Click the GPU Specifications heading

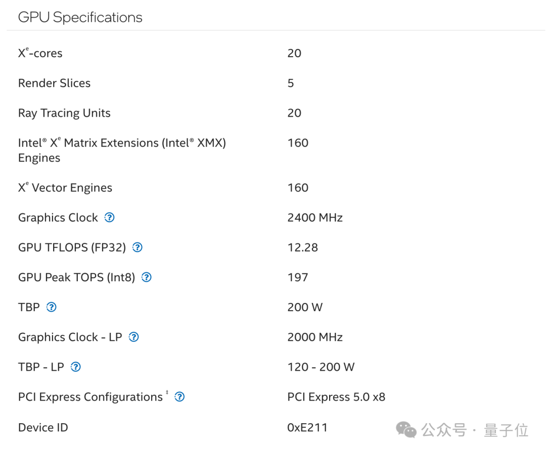pyautogui.click(x=80, y=17)
